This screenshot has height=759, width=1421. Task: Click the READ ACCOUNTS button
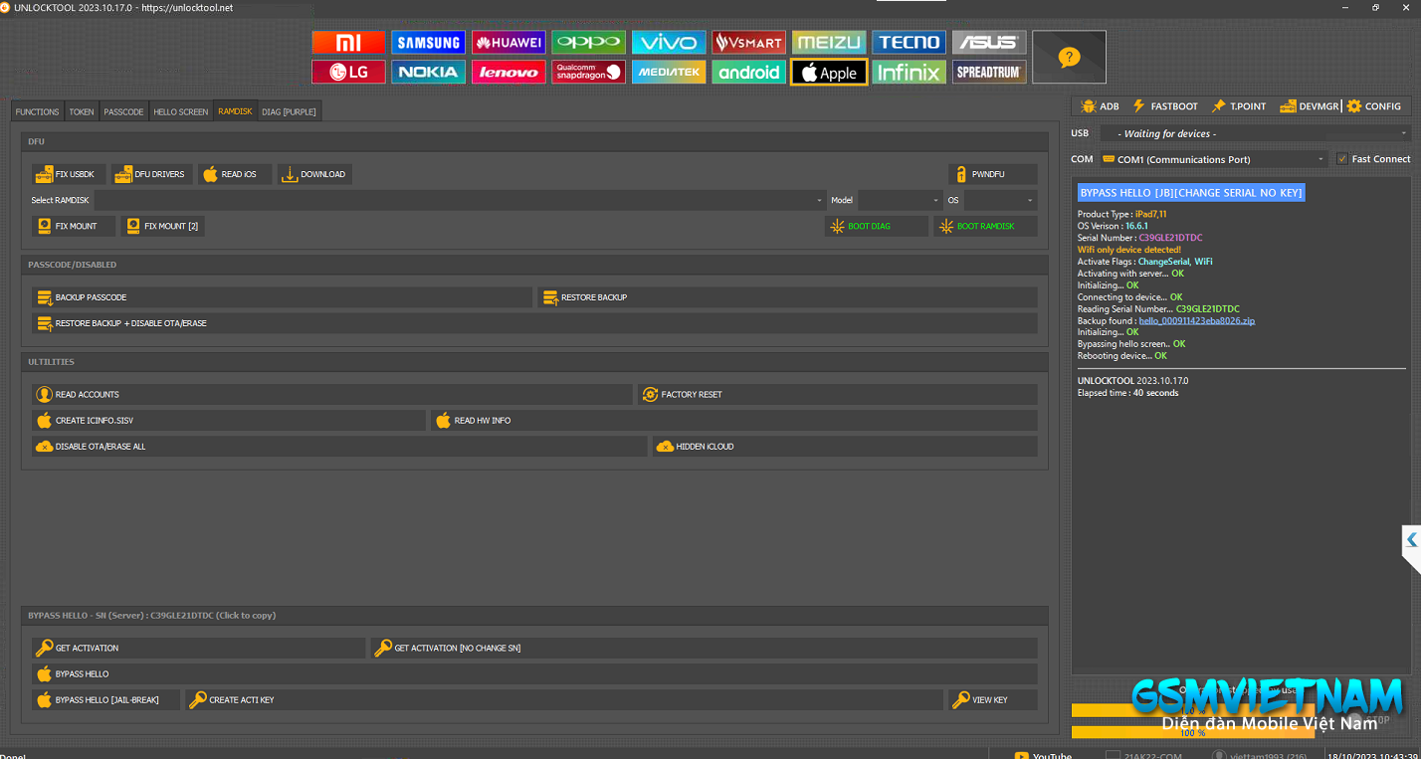click(x=331, y=395)
